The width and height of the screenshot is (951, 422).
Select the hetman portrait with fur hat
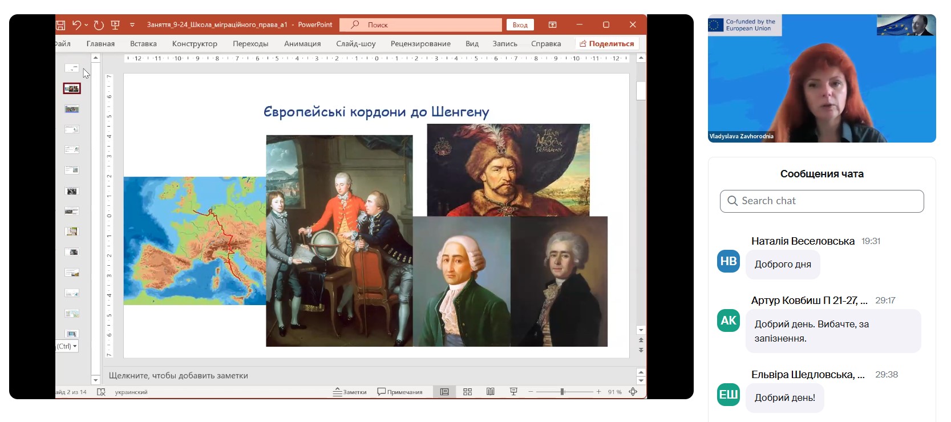click(x=508, y=170)
